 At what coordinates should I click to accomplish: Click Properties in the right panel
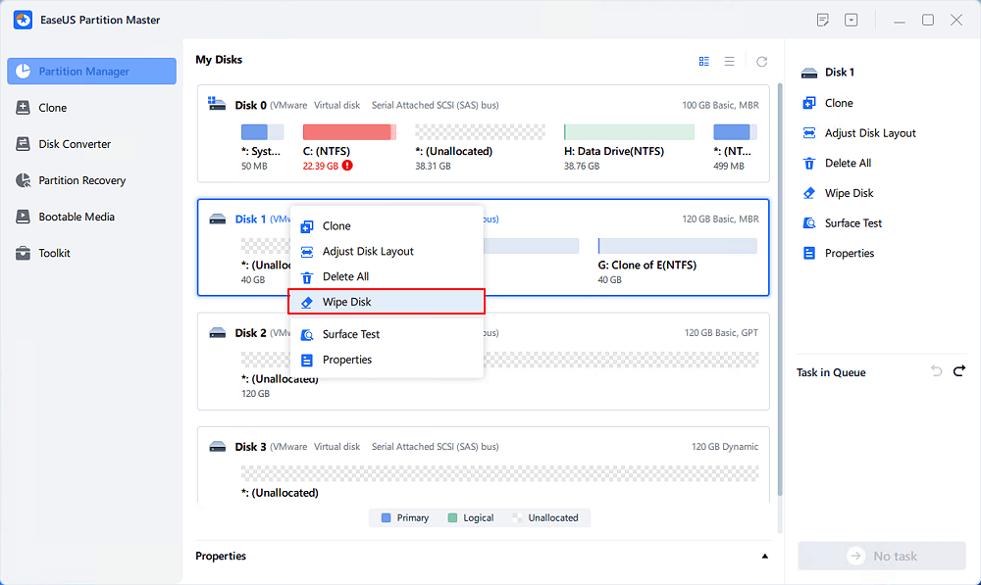tap(849, 253)
